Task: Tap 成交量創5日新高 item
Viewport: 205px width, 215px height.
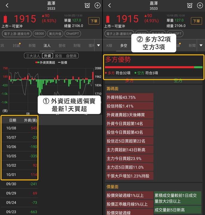Action: pos(178,210)
